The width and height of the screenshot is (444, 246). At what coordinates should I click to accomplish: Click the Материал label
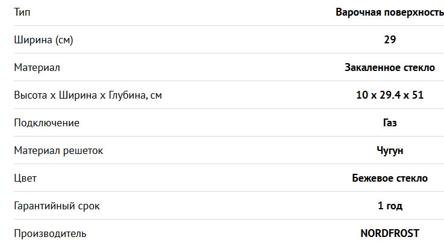coord(37,68)
